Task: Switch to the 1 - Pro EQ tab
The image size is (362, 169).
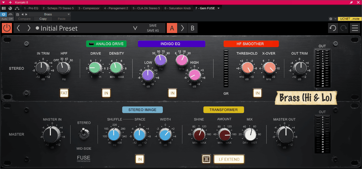Action: tap(31, 8)
